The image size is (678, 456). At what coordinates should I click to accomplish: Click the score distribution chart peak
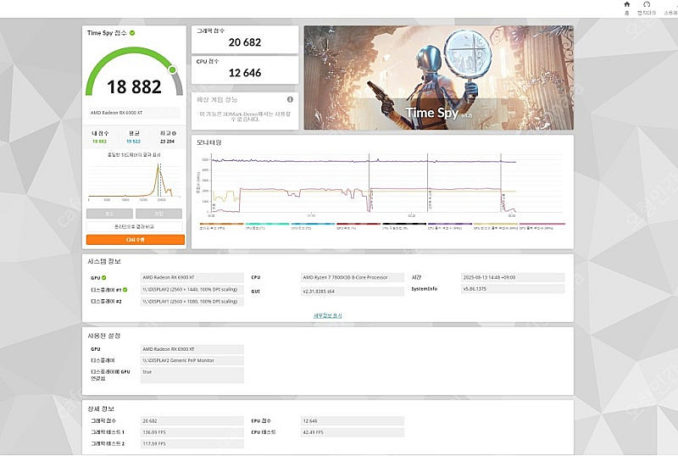click(x=158, y=168)
